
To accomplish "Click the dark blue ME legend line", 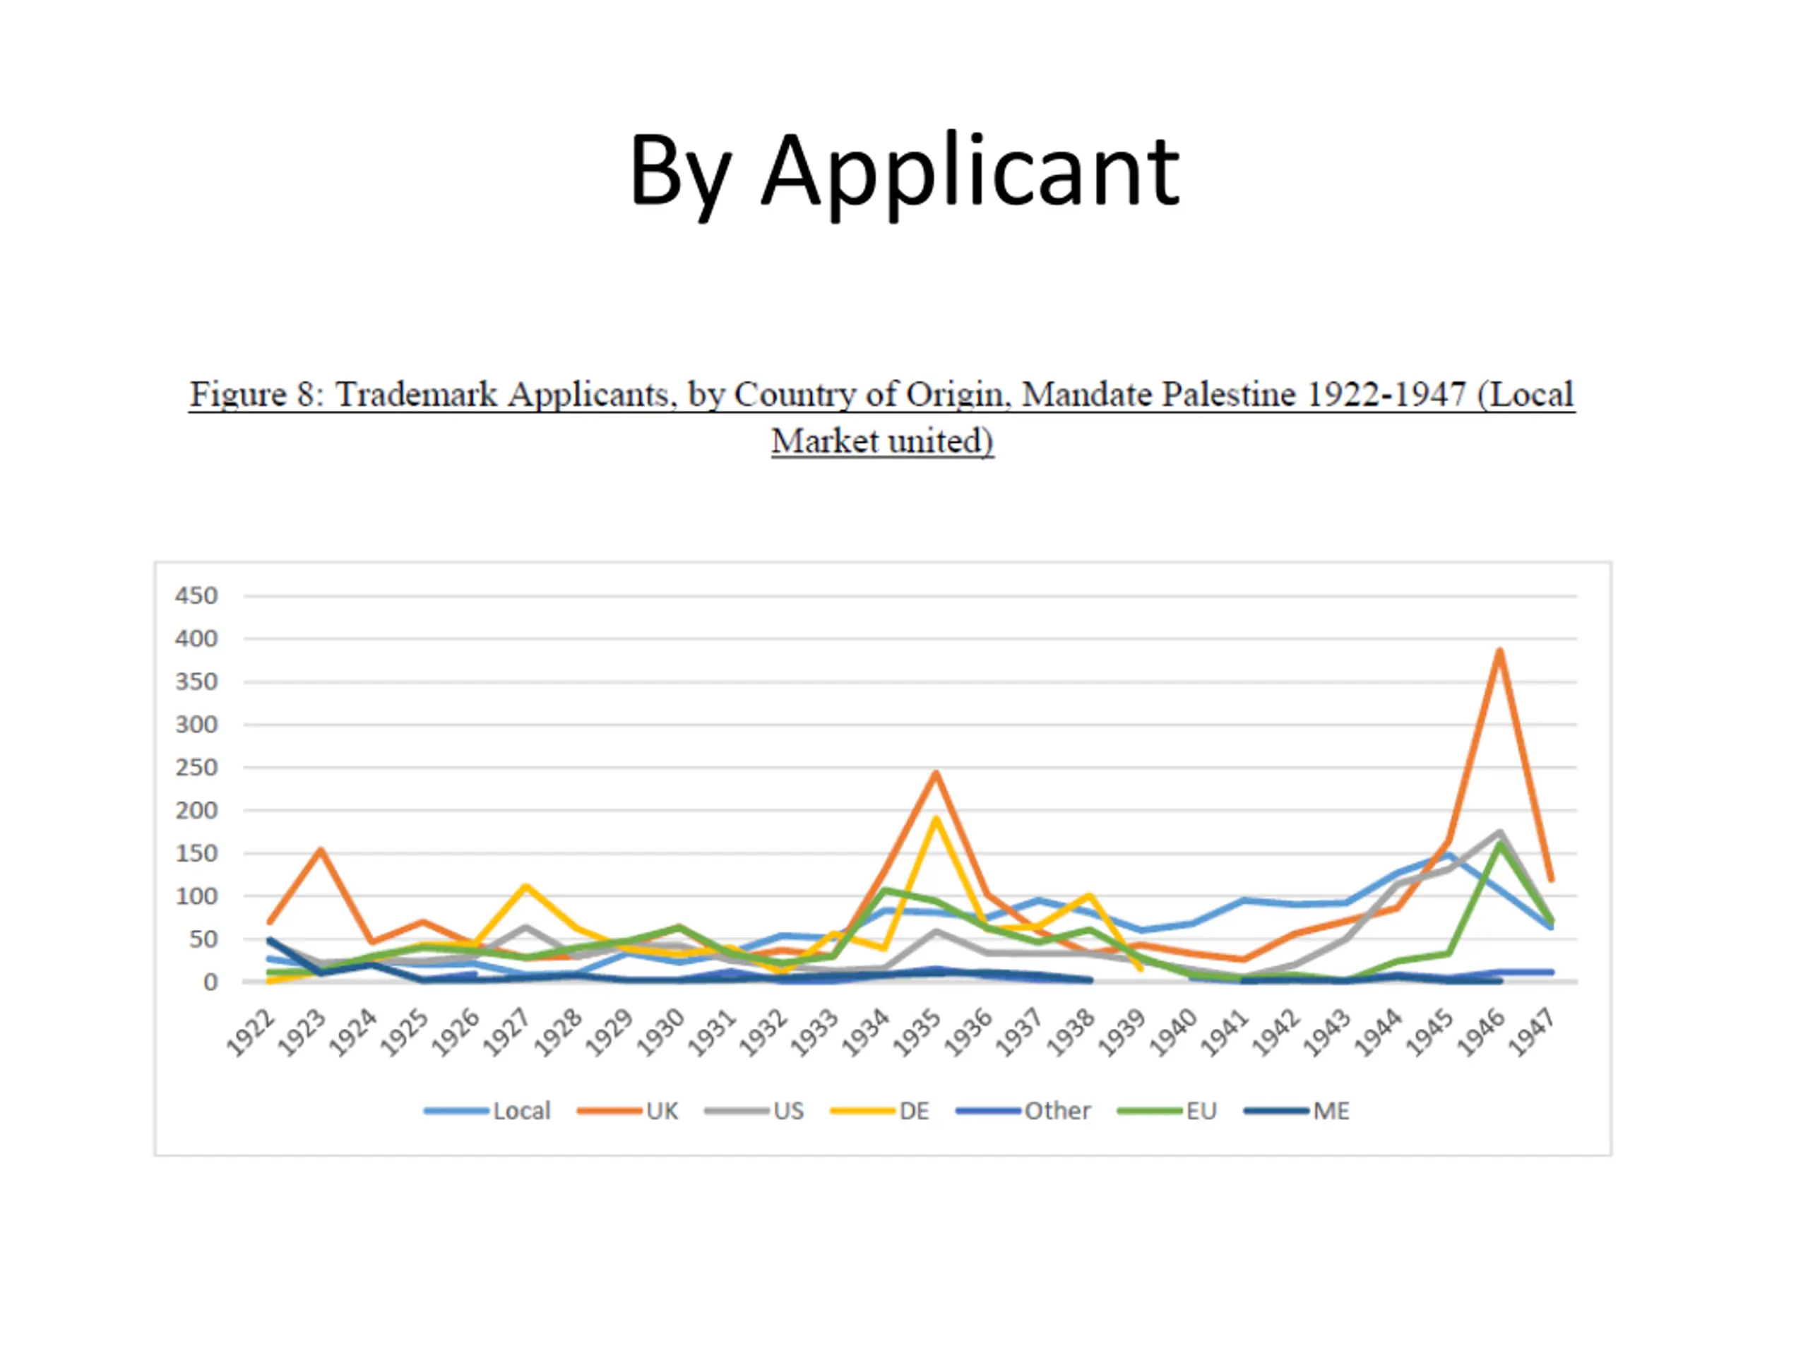I will [1277, 1111].
